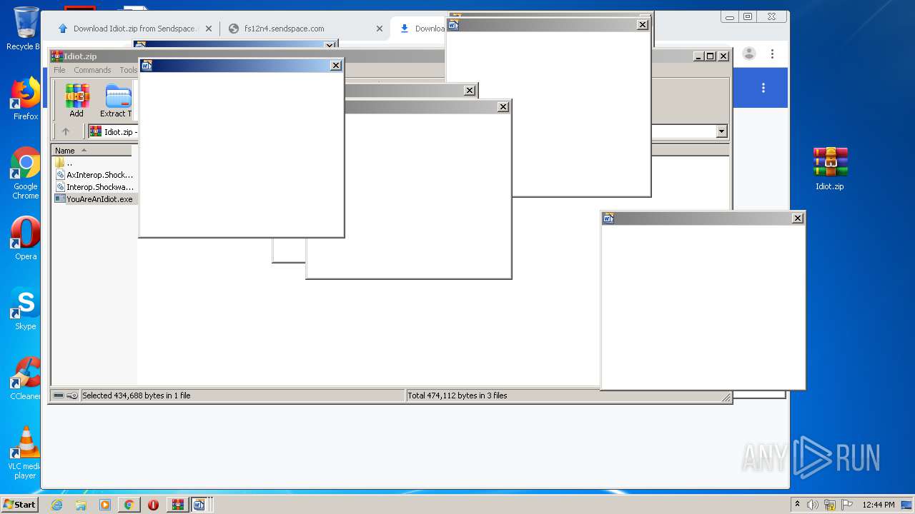Open the Firefox desktop shortcut

pos(26,99)
